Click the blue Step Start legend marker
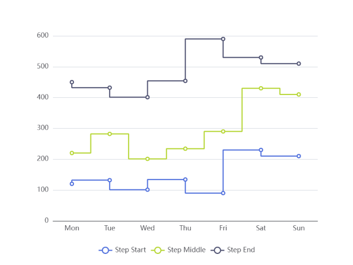This screenshot has height=265, width=353. point(106,250)
